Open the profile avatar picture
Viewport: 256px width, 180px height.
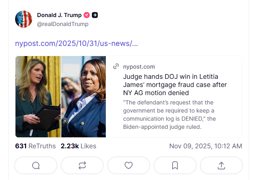click(24, 19)
